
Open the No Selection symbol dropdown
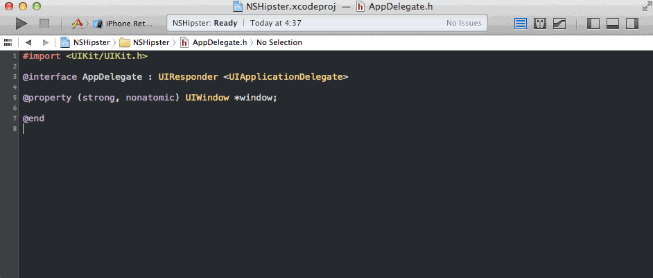(x=279, y=42)
